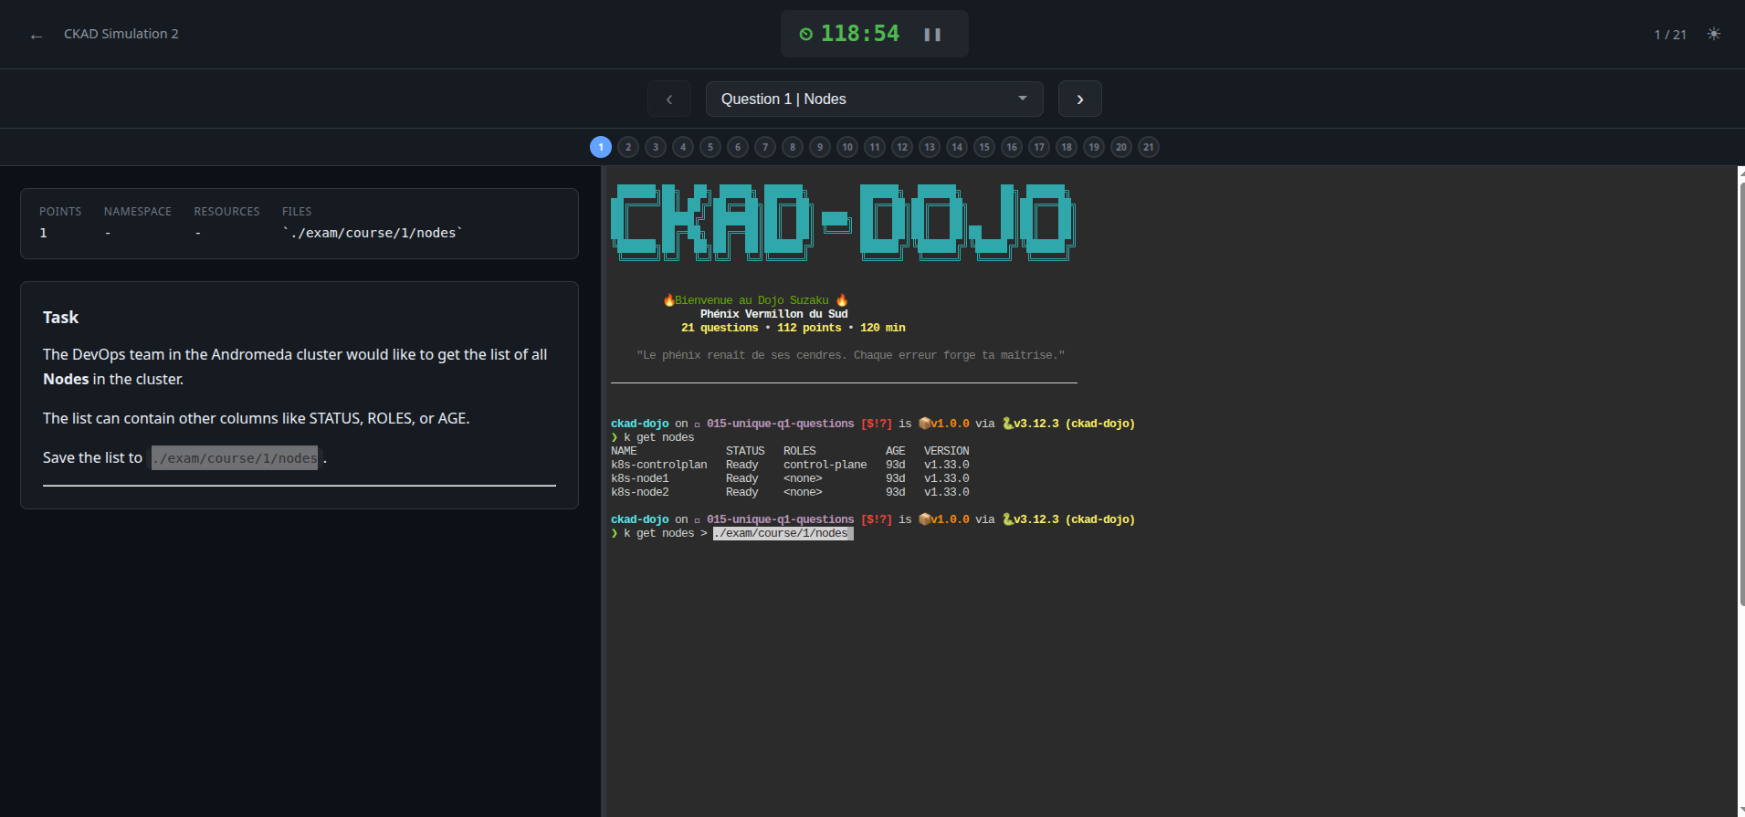Viewport: 1745px width, 817px height.
Task: Click the terminal line 'k get nodes >'
Action: (732, 533)
